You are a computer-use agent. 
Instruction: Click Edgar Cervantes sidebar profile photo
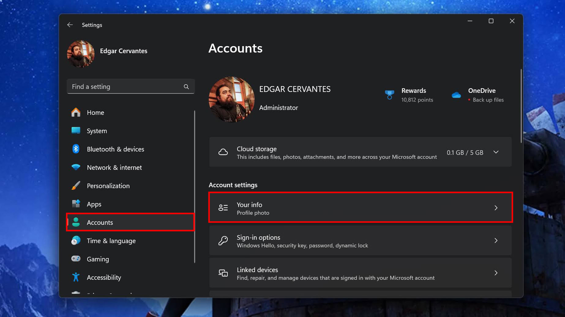point(81,54)
